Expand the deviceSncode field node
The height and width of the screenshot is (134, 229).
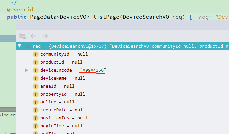[x=26, y=70]
